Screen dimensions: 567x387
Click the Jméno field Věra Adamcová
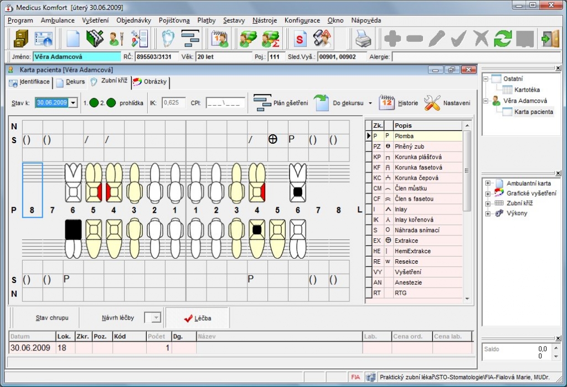(76, 57)
